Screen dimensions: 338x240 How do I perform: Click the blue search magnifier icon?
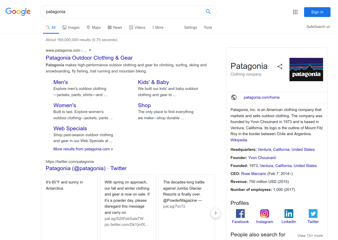(208, 12)
